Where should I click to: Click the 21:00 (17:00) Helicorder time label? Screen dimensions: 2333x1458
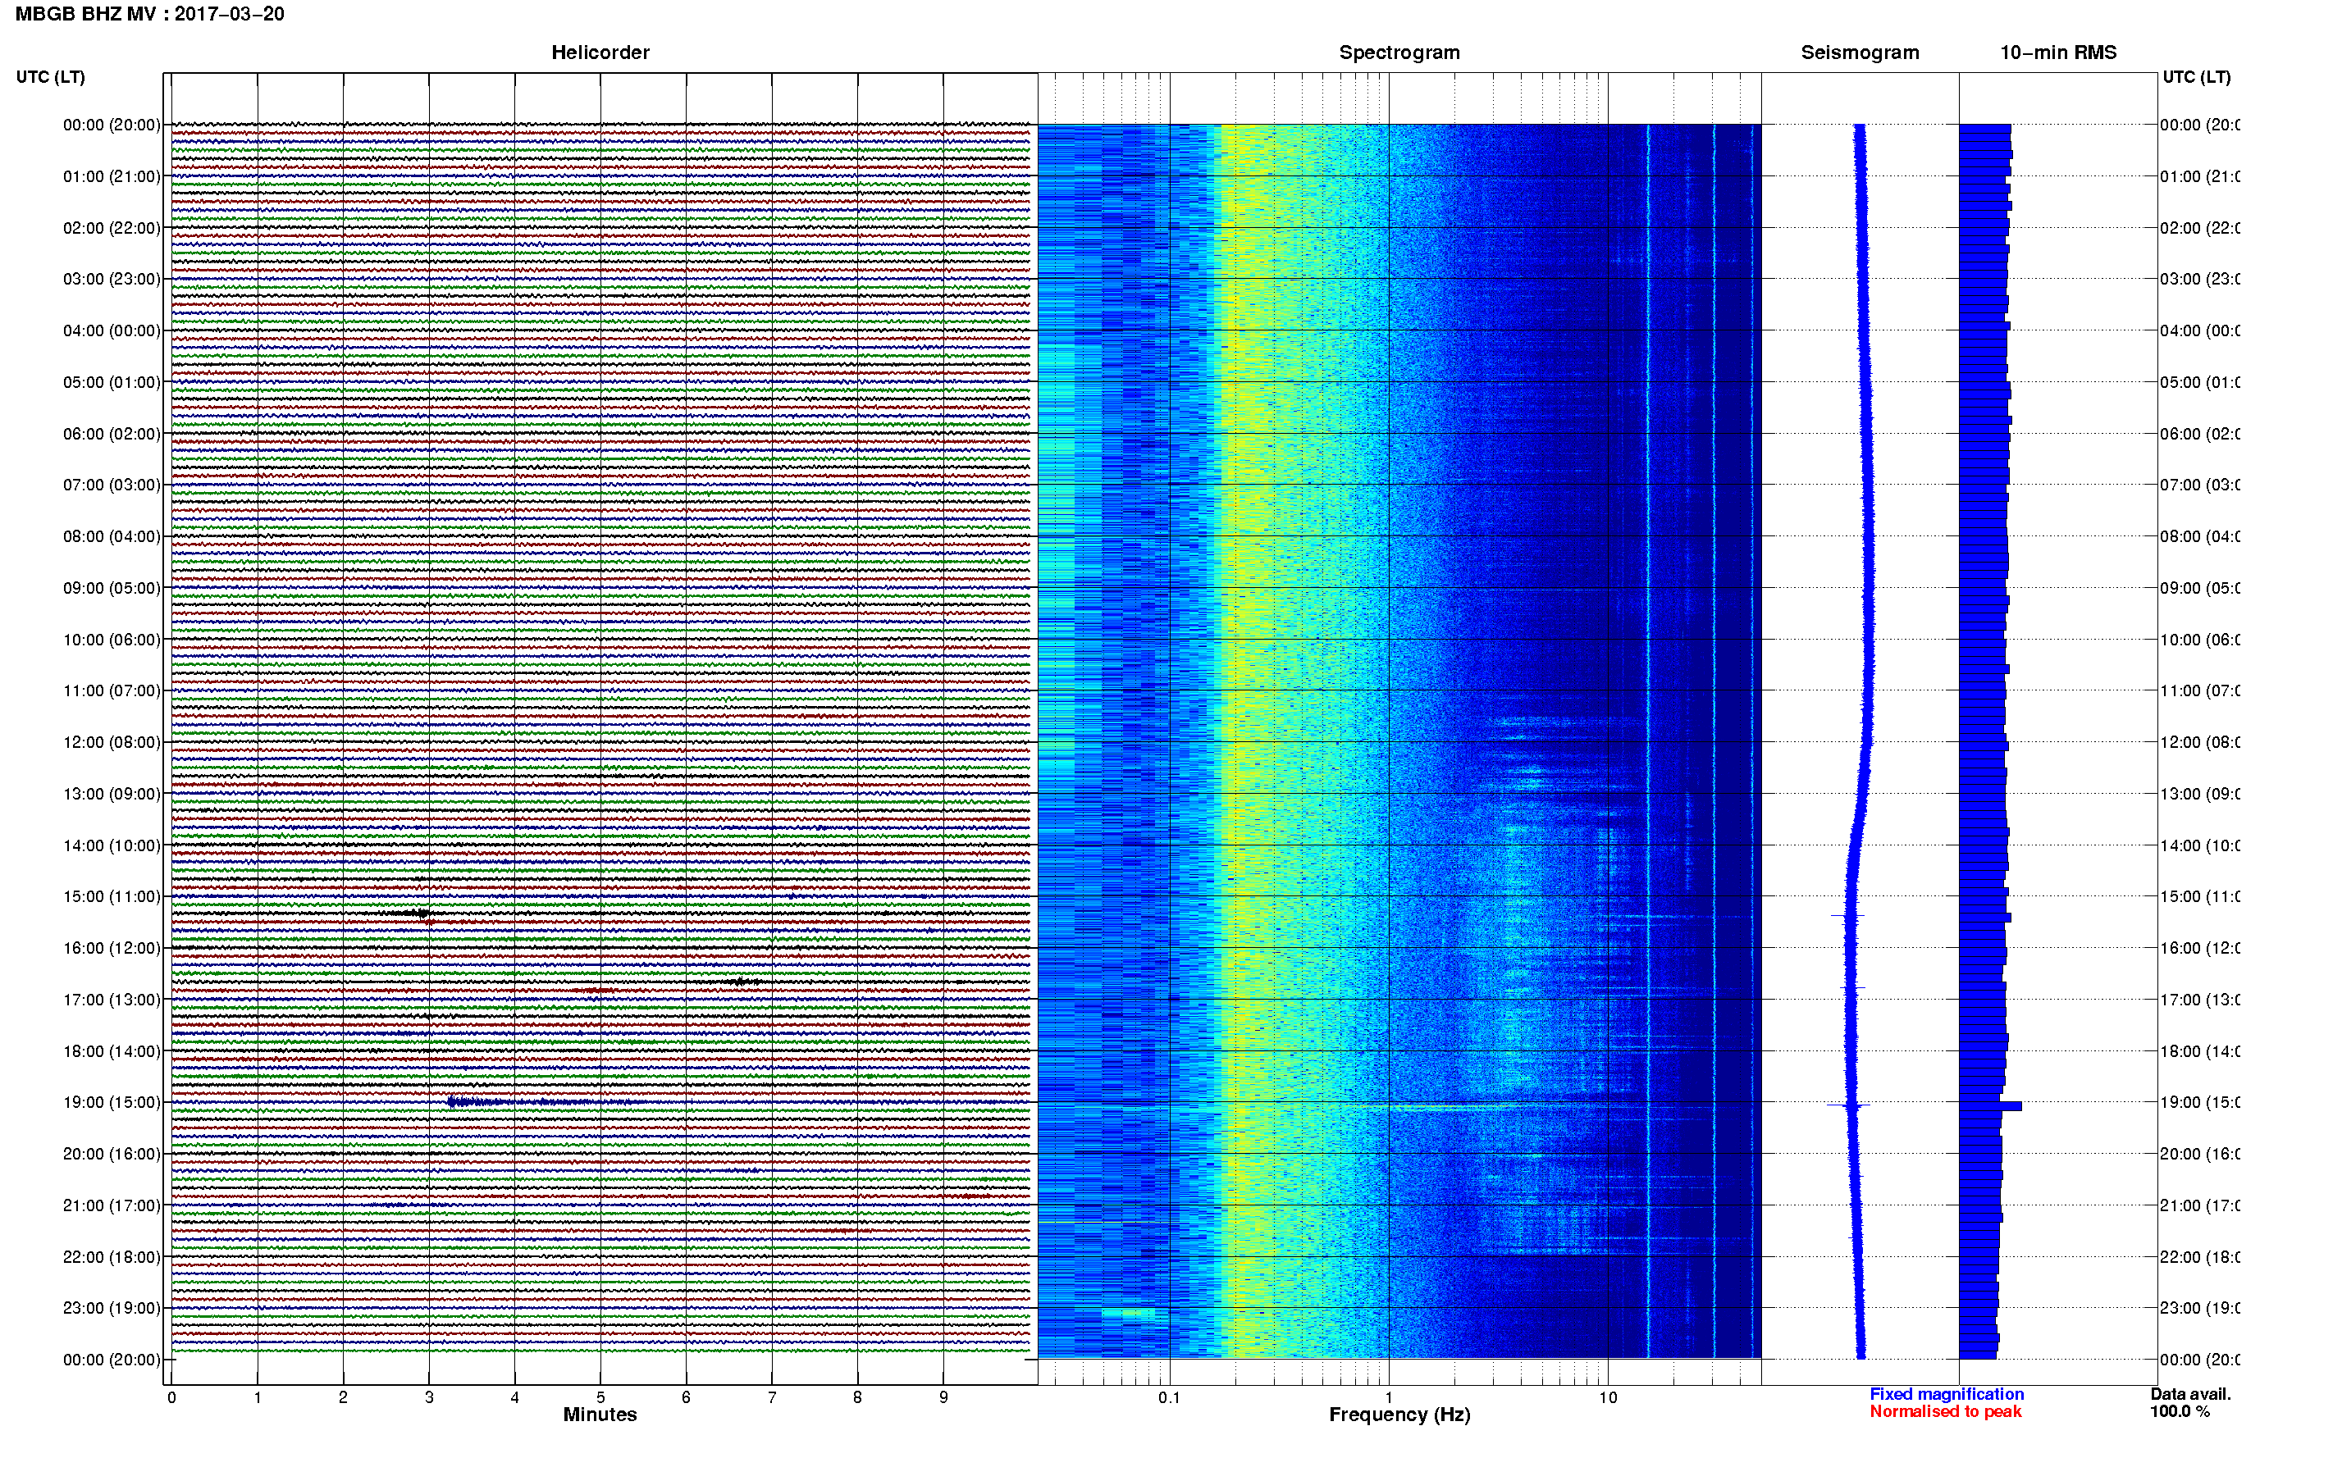point(112,1206)
